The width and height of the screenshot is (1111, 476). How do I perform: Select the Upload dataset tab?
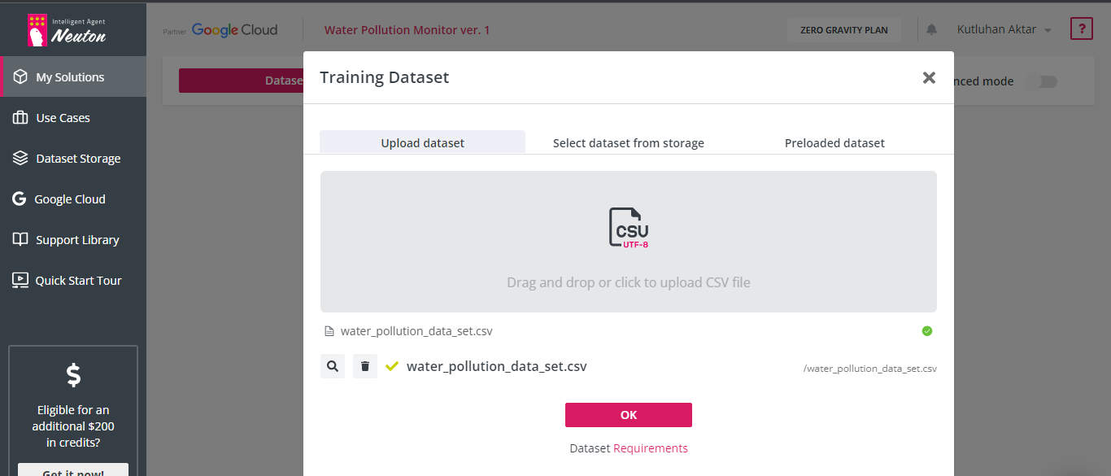coord(422,142)
